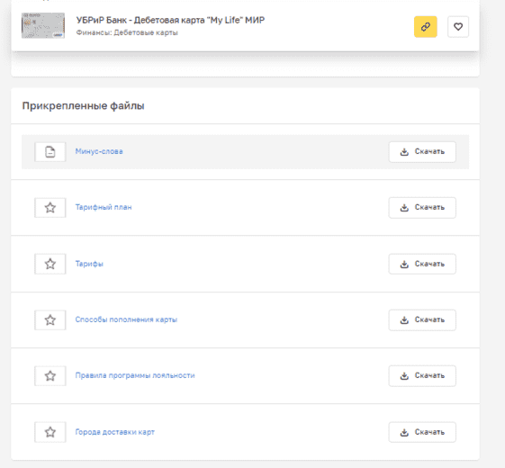Open the Способы пополнения карты link
The width and height of the screenshot is (505, 468).
point(126,319)
